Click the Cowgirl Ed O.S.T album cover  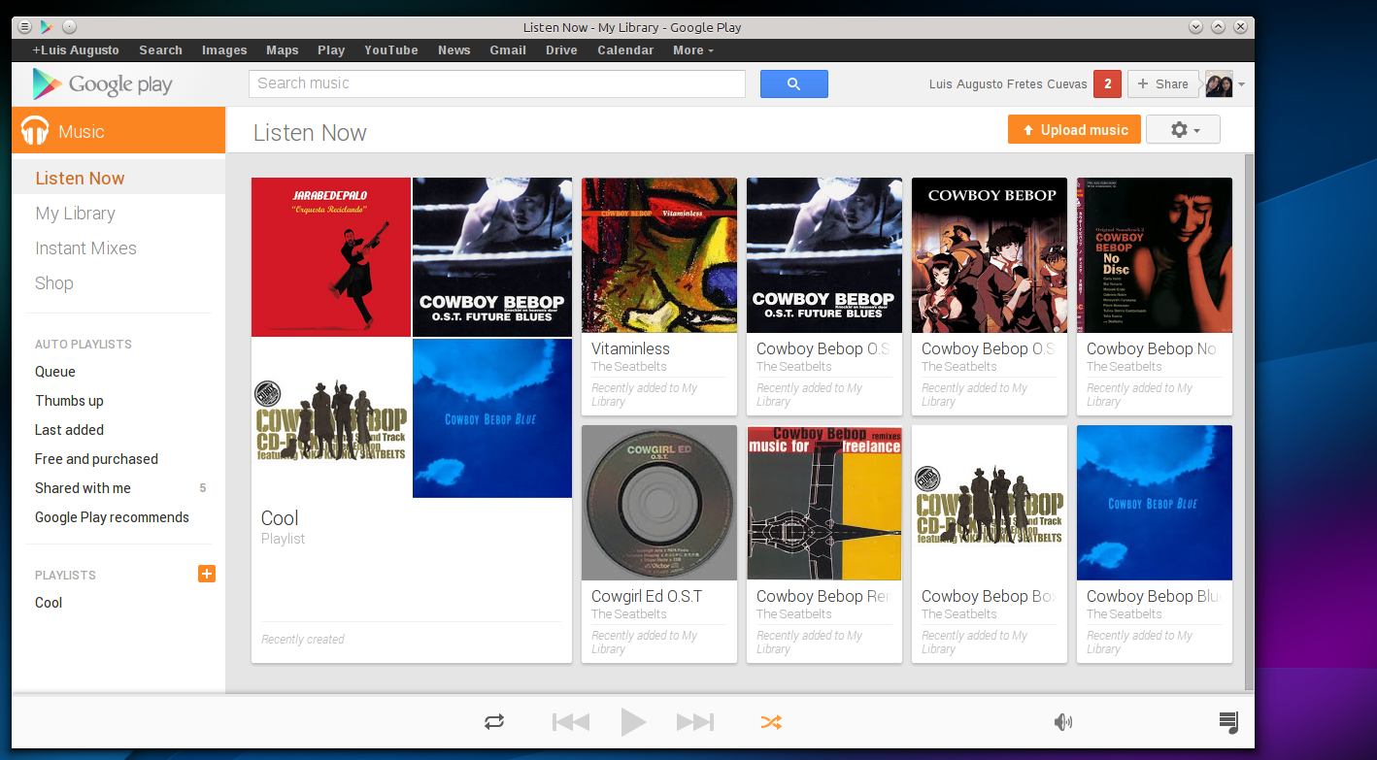tap(659, 503)
